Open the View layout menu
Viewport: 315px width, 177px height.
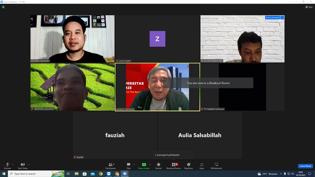309,7
